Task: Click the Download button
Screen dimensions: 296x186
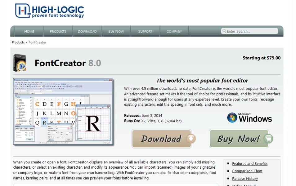Action: point(163,139)
